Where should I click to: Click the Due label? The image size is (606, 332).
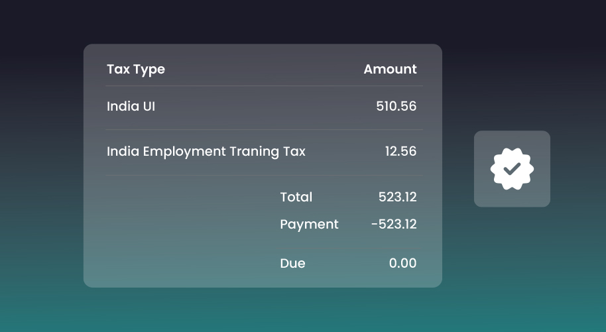pos(292,263)
